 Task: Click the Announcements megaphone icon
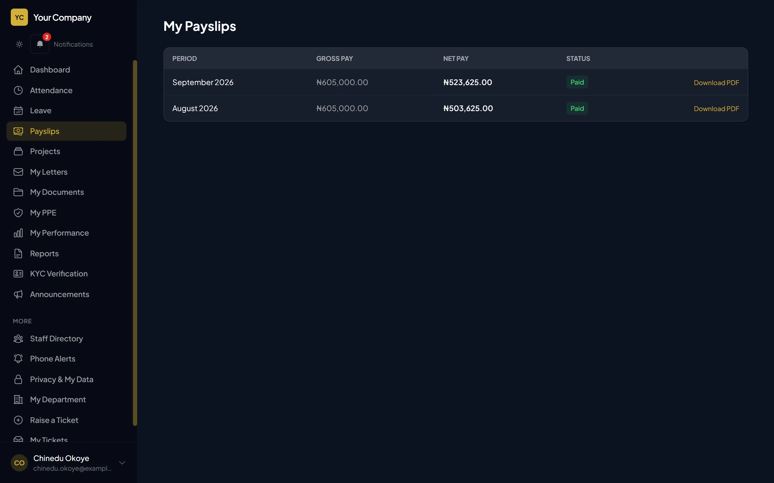18,294
